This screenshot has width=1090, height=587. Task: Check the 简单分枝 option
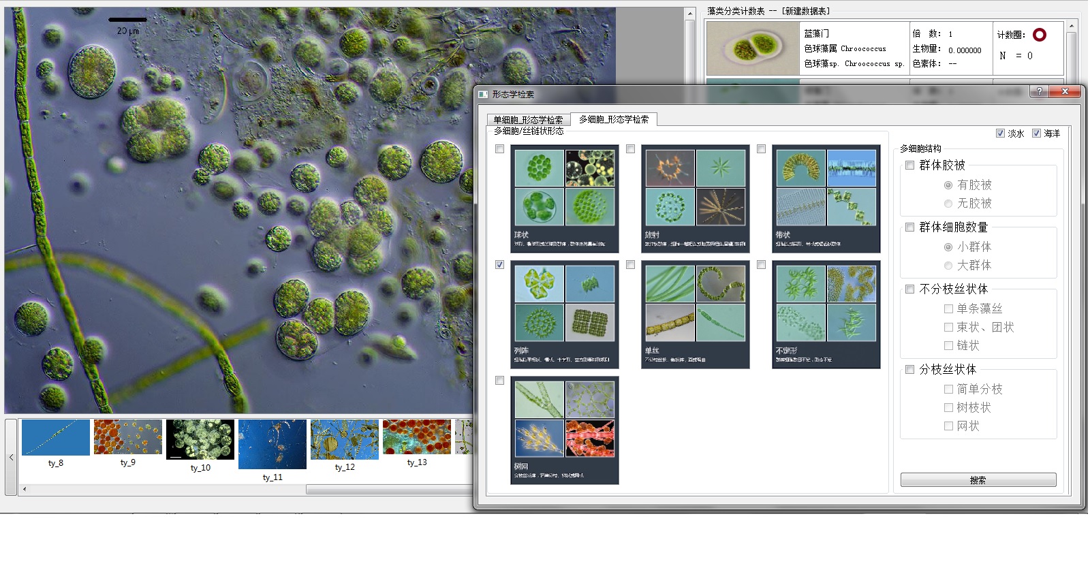pyautogui.click(x=948, y=390)
